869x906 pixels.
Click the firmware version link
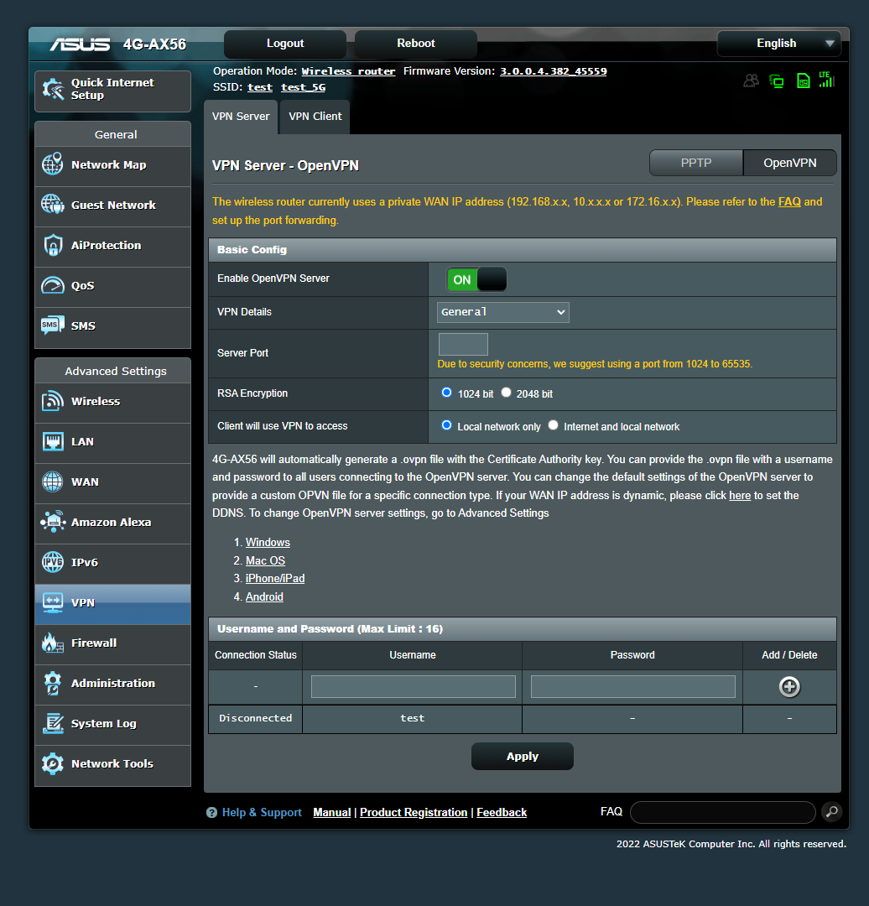553,71
